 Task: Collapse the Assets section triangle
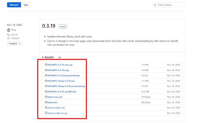[43, 57]
